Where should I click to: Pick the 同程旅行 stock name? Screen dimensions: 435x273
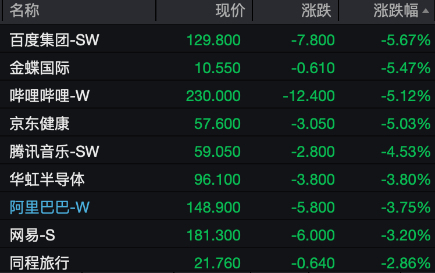[x=40, y=263]
